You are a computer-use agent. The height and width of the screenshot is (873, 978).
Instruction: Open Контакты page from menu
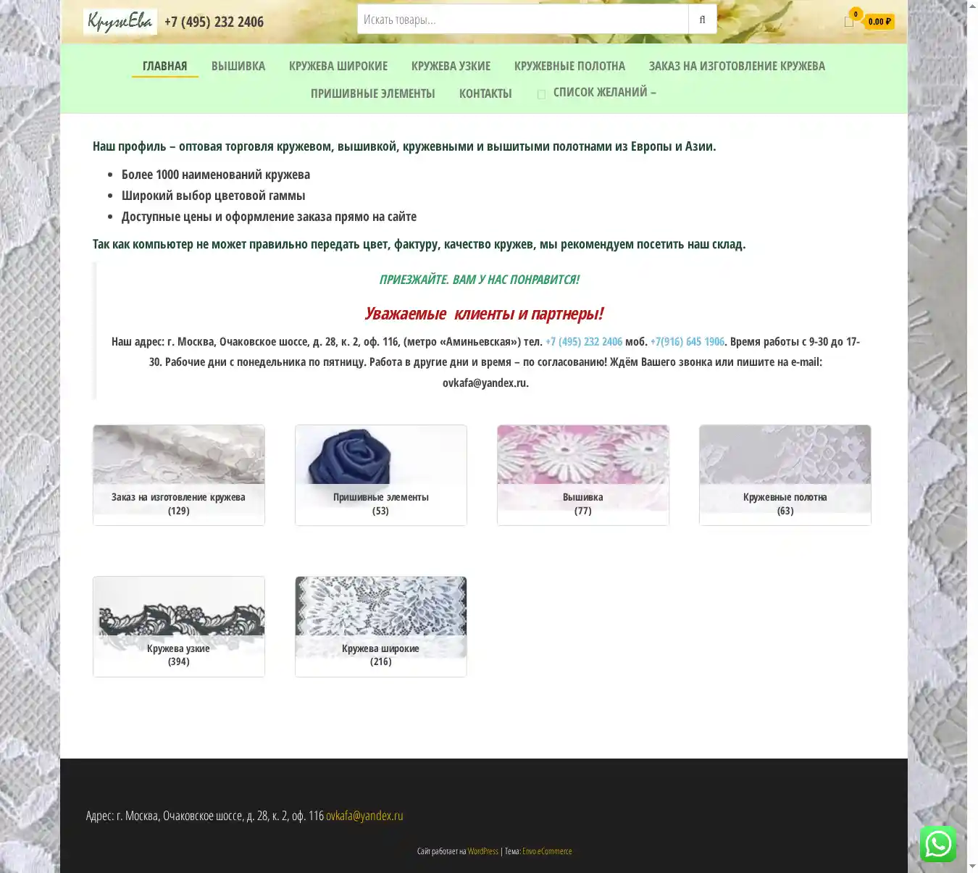pyautogui.click(x=485, y=93)
